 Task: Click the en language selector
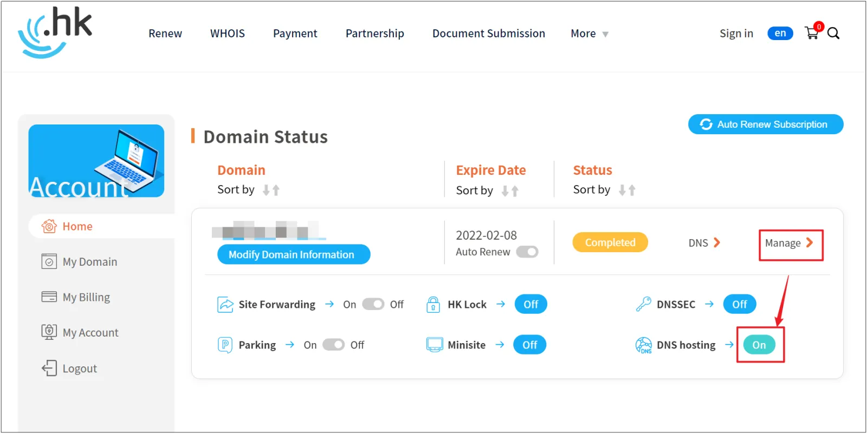780,34
